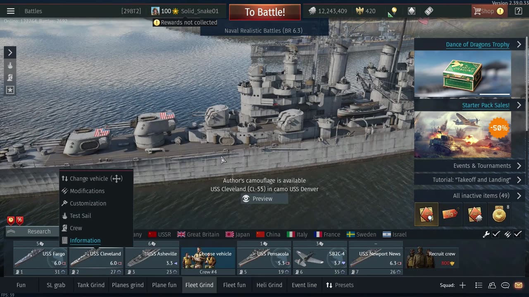This screenshot has height=297, width=529.
Task: Open the Shop
Action: pos(489,11)
